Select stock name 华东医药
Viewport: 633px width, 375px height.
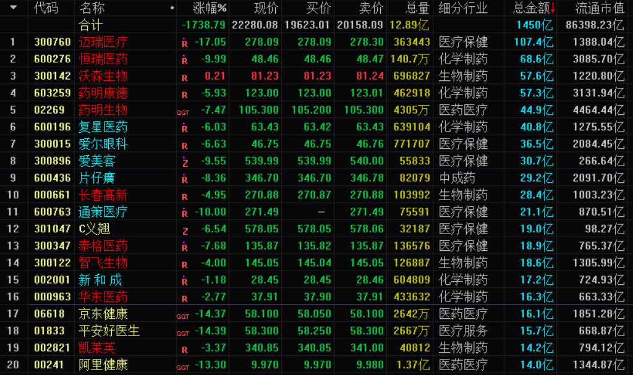point(103,297)
